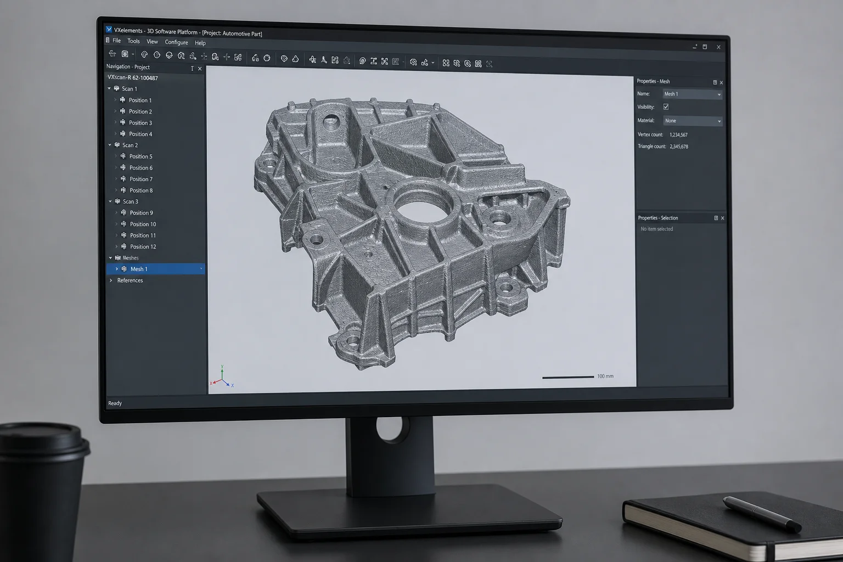Click the Navigation - Project panel title
Screen dimensions: 843x562
coord(128,67)
